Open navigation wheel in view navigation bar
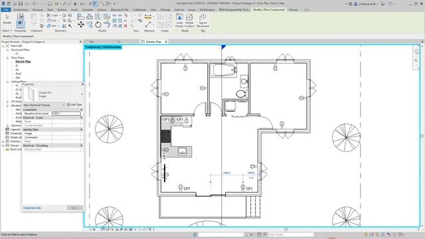Screen dimensions: 425x239 point(416,52)
